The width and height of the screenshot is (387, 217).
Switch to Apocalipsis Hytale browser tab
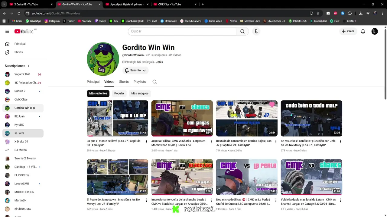click(x=126, y=4)
